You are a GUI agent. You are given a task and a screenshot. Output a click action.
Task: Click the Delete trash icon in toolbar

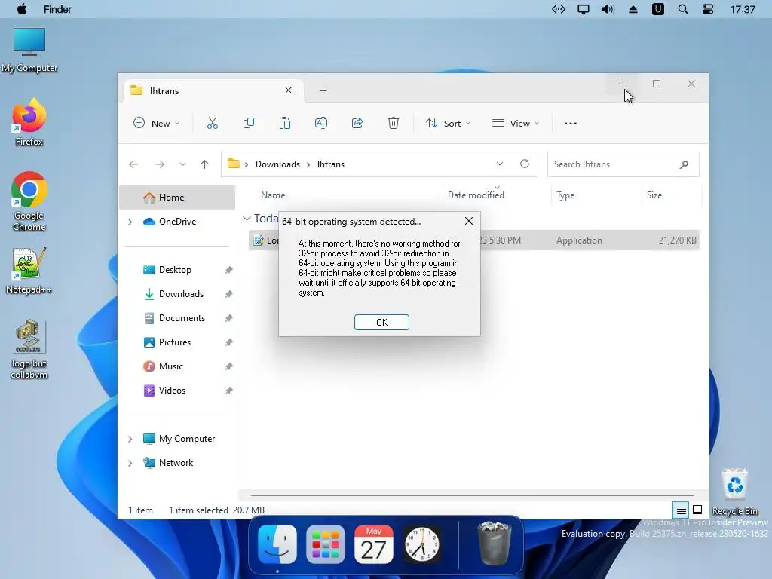click(394, 123)
